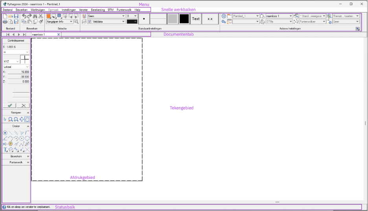
Task: Open the Puntenwolken dropdown
Action: coord(313,22)
